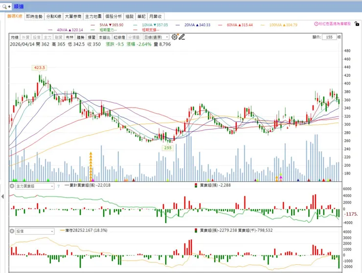Viewport: 362px width, 273px height.
Task: Open the 投信 indicator dropdown
Action: [35, 231]
